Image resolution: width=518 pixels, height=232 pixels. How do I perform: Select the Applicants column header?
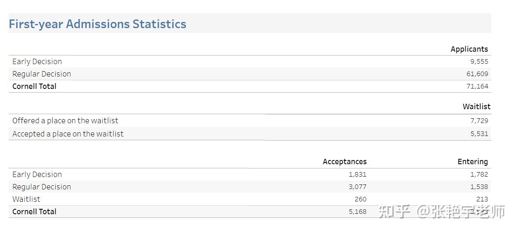click(x=469, y=49)
